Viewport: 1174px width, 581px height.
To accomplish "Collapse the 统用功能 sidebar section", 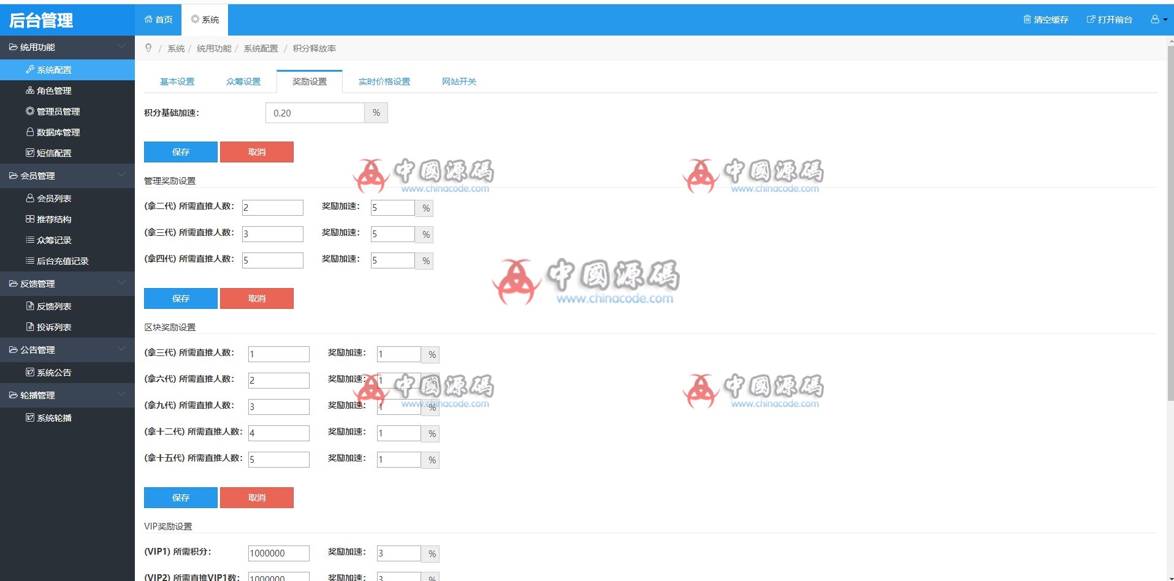I will [121, 47].
